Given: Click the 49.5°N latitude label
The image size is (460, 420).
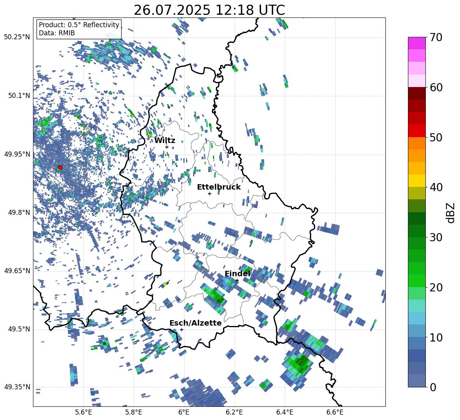Looking at the screenshot, I should coord(19,329).
